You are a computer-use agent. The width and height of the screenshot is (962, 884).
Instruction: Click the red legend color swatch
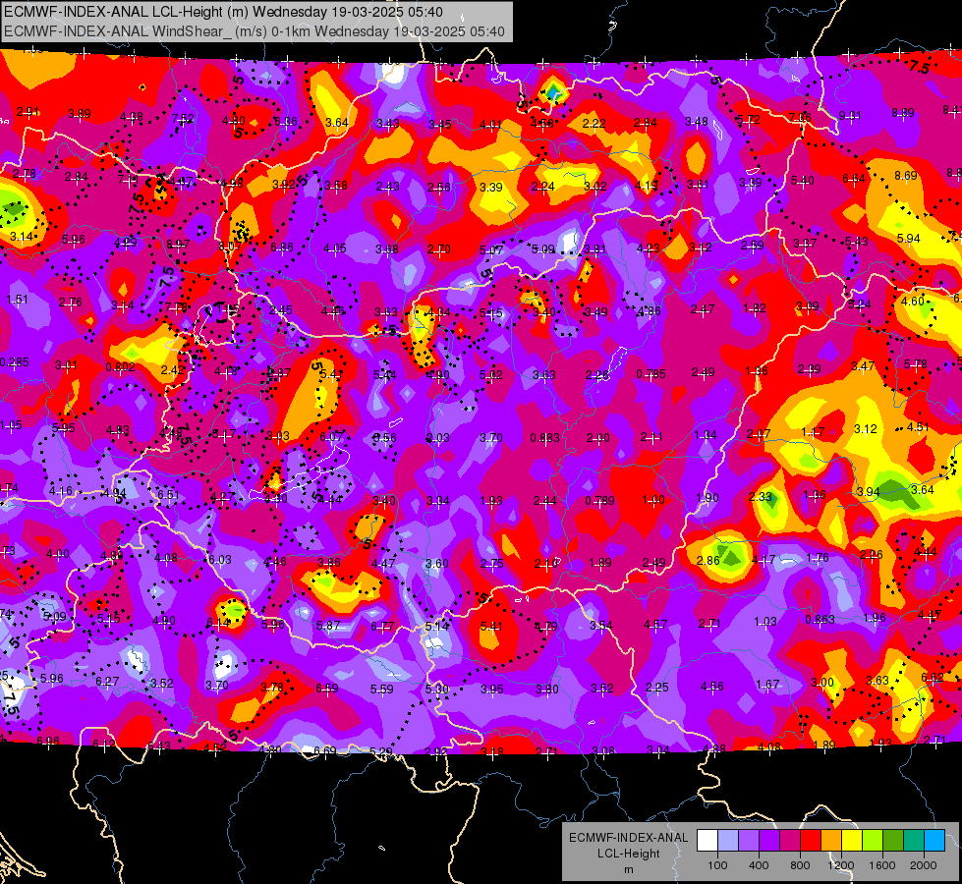[x=811, y=840]
